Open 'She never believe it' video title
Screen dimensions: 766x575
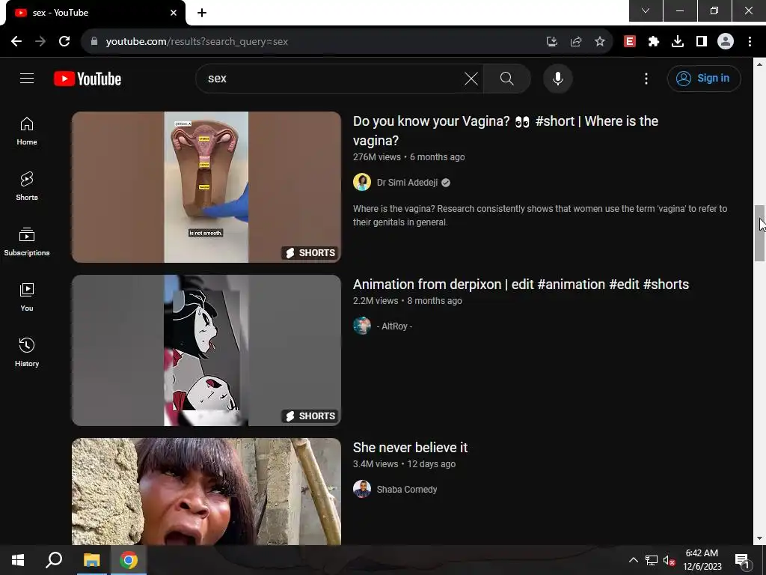point(411,448)
